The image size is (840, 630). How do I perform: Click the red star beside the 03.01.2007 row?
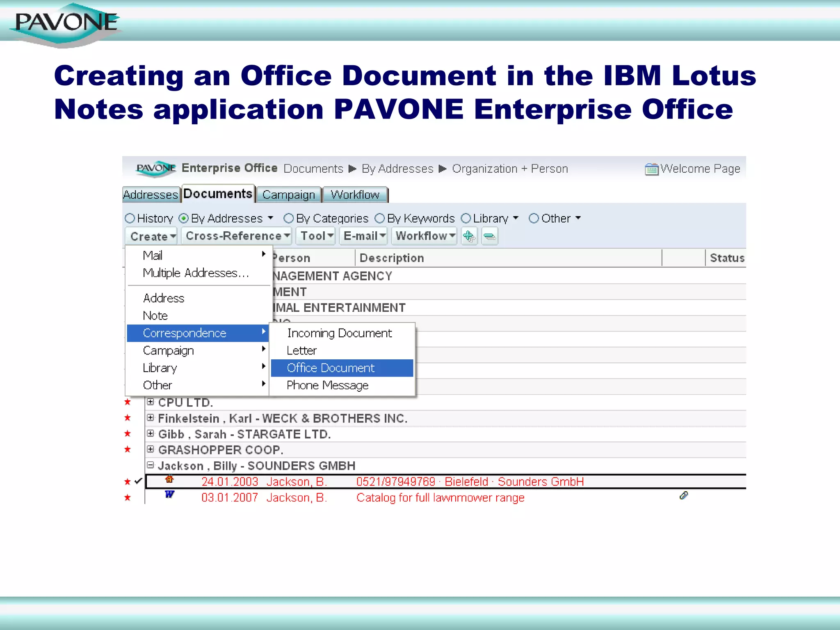128,498
